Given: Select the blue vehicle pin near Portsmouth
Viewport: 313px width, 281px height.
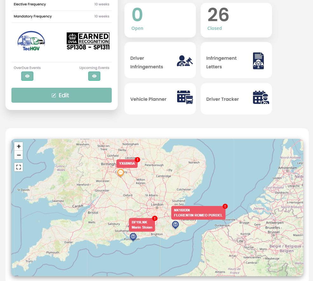Looking at the screenshot, I should (x=133, y=236).
